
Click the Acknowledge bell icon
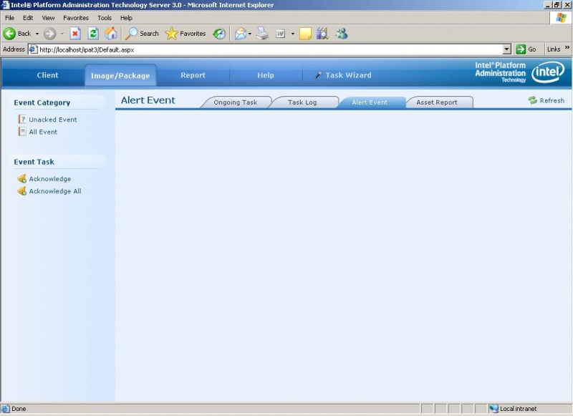22,178
